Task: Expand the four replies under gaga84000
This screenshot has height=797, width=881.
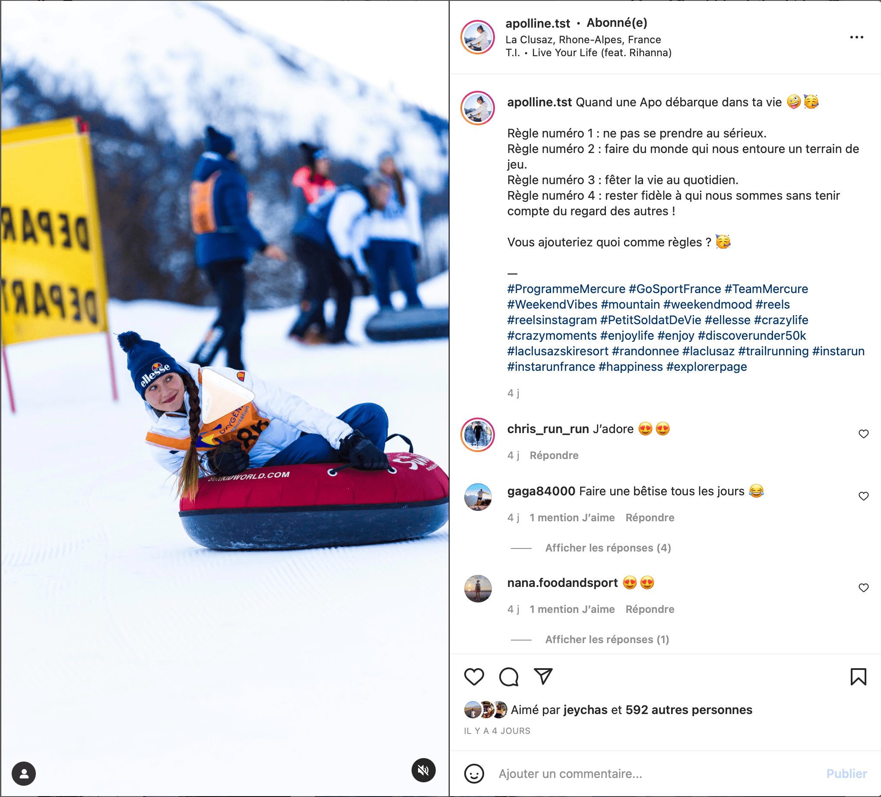Action: [x=608, y=548]
